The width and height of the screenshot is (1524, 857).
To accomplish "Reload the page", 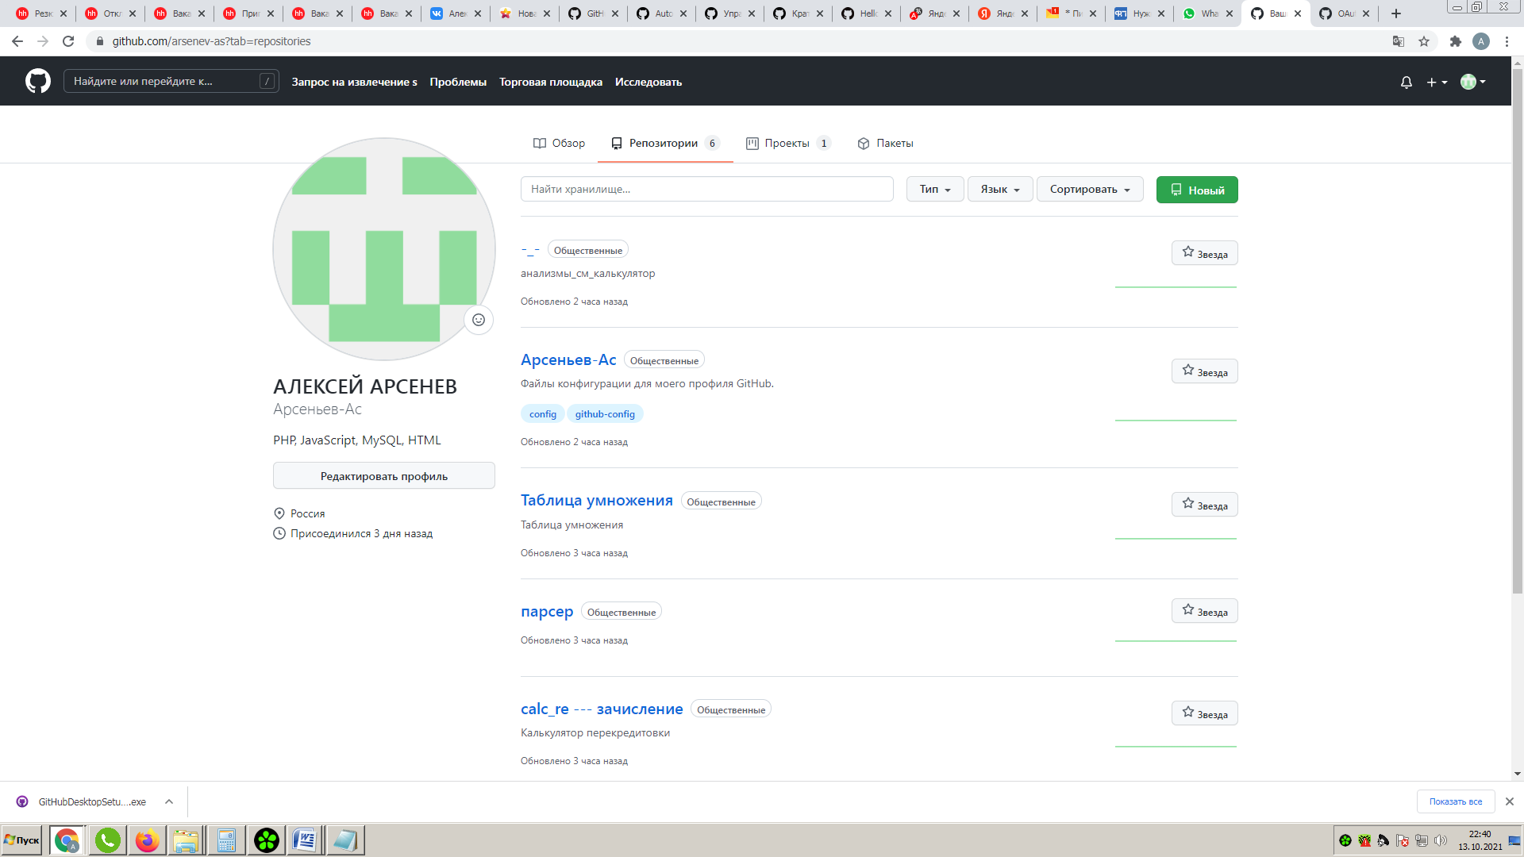I will [x=68, y=41].
